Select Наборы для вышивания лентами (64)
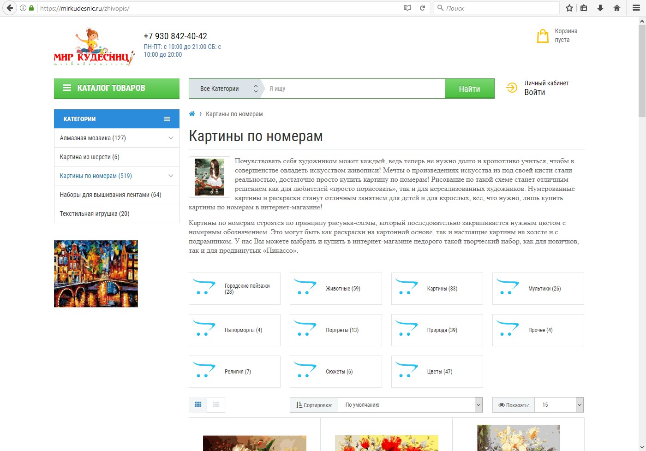 [111, 195]
